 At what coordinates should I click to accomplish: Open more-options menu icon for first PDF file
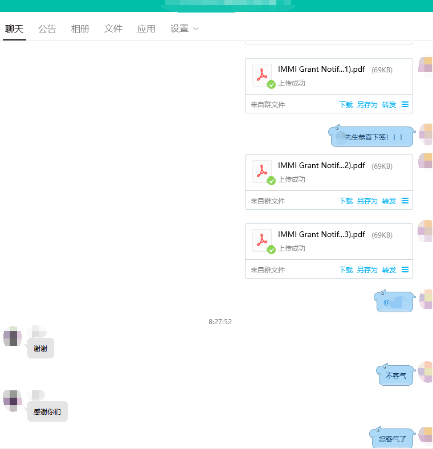click(x=405, y=104)
